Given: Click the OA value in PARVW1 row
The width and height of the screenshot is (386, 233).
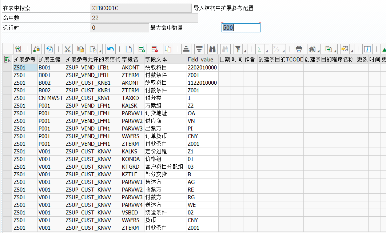Looking at the screenshot, I should coord(202,113).
